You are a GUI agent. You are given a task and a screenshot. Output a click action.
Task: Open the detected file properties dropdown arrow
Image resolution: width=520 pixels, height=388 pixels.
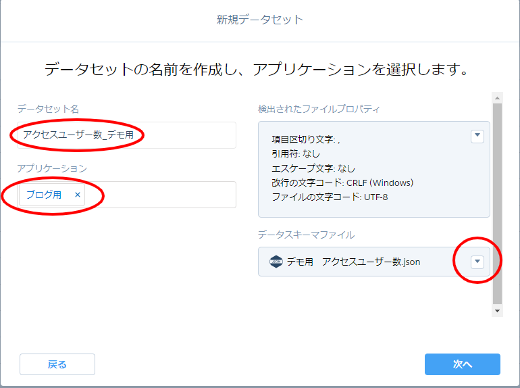click(x=477, y=136)
